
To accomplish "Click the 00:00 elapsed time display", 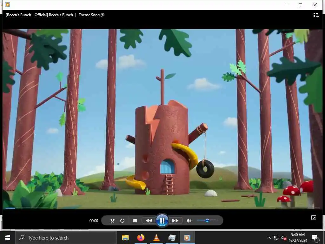I will pyautogui.click(x=94, y=221).
